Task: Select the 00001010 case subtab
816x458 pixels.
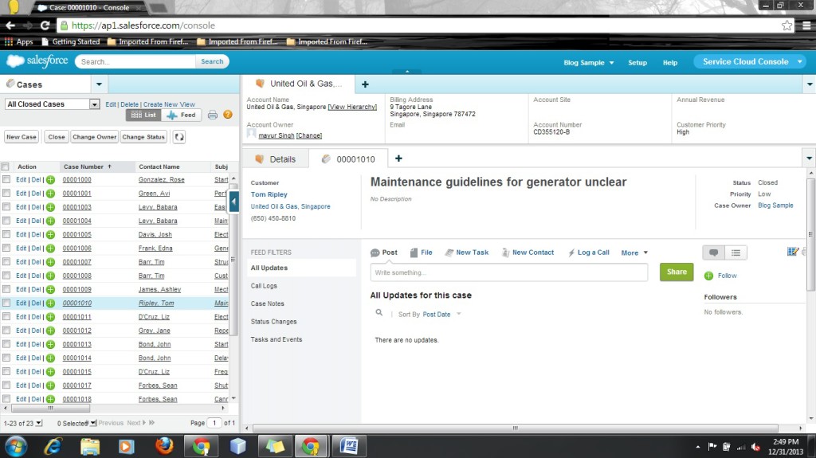Action: (348, 159)
